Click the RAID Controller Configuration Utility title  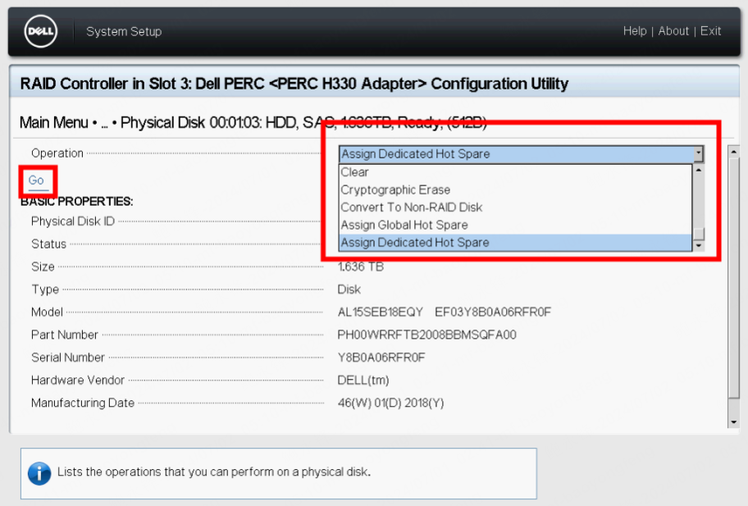[294, 84]
